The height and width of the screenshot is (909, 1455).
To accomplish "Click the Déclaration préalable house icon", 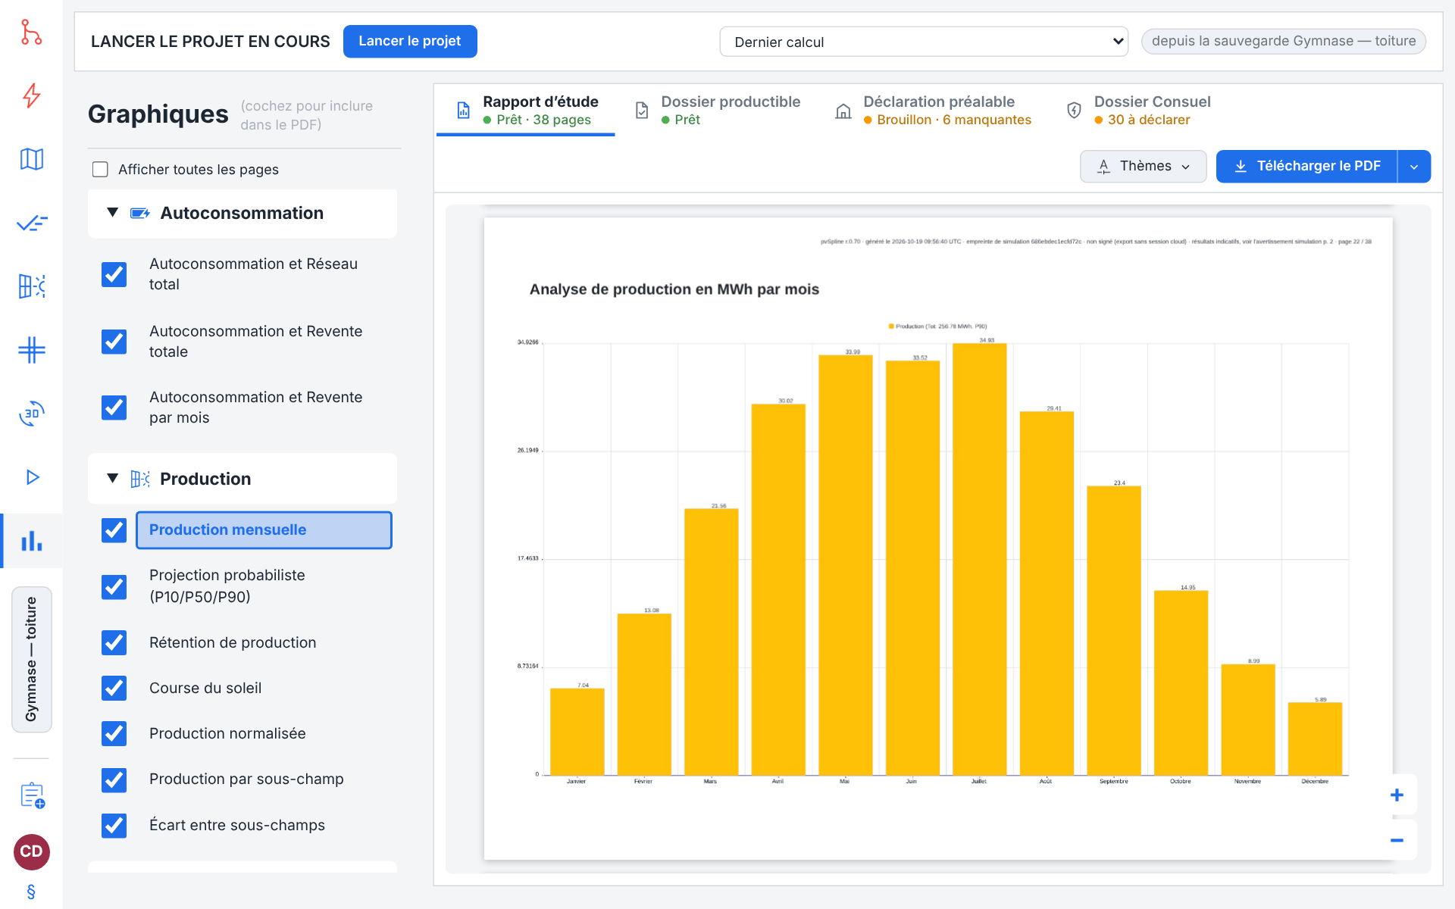I will 843,111.
